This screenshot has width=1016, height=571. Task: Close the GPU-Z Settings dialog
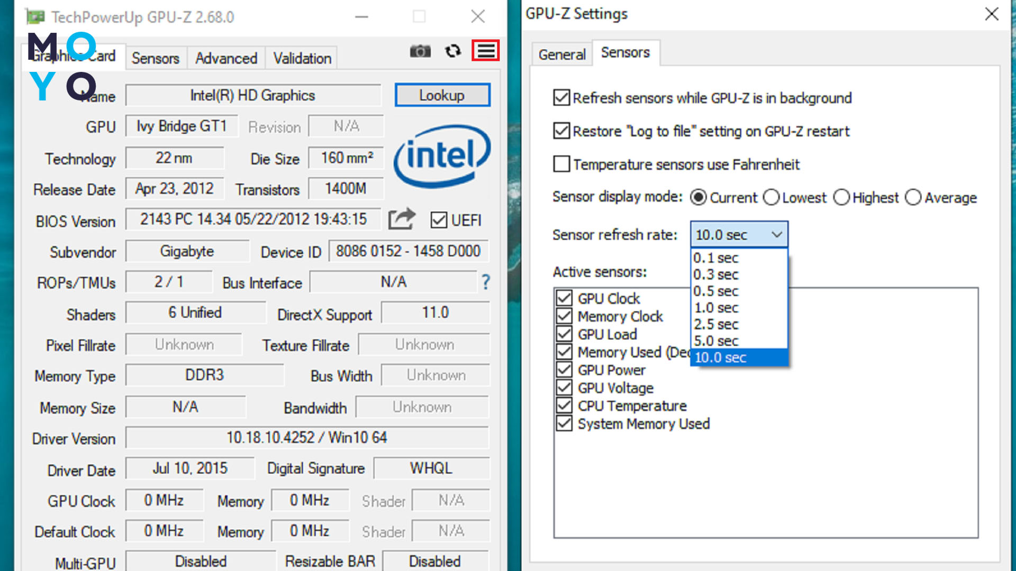click(992, 14)
